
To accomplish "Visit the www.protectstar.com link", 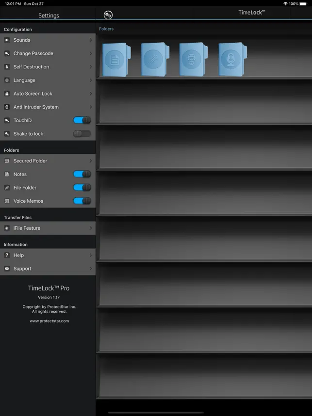I will (x=49, y=321).
